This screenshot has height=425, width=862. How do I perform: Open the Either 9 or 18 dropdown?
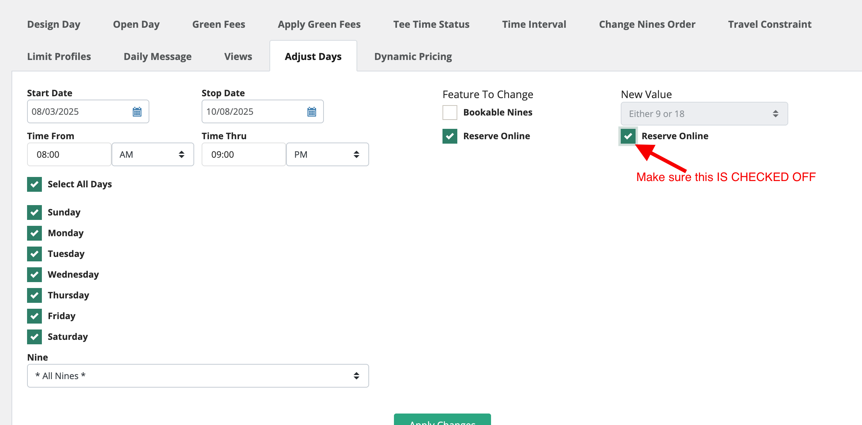704,114
